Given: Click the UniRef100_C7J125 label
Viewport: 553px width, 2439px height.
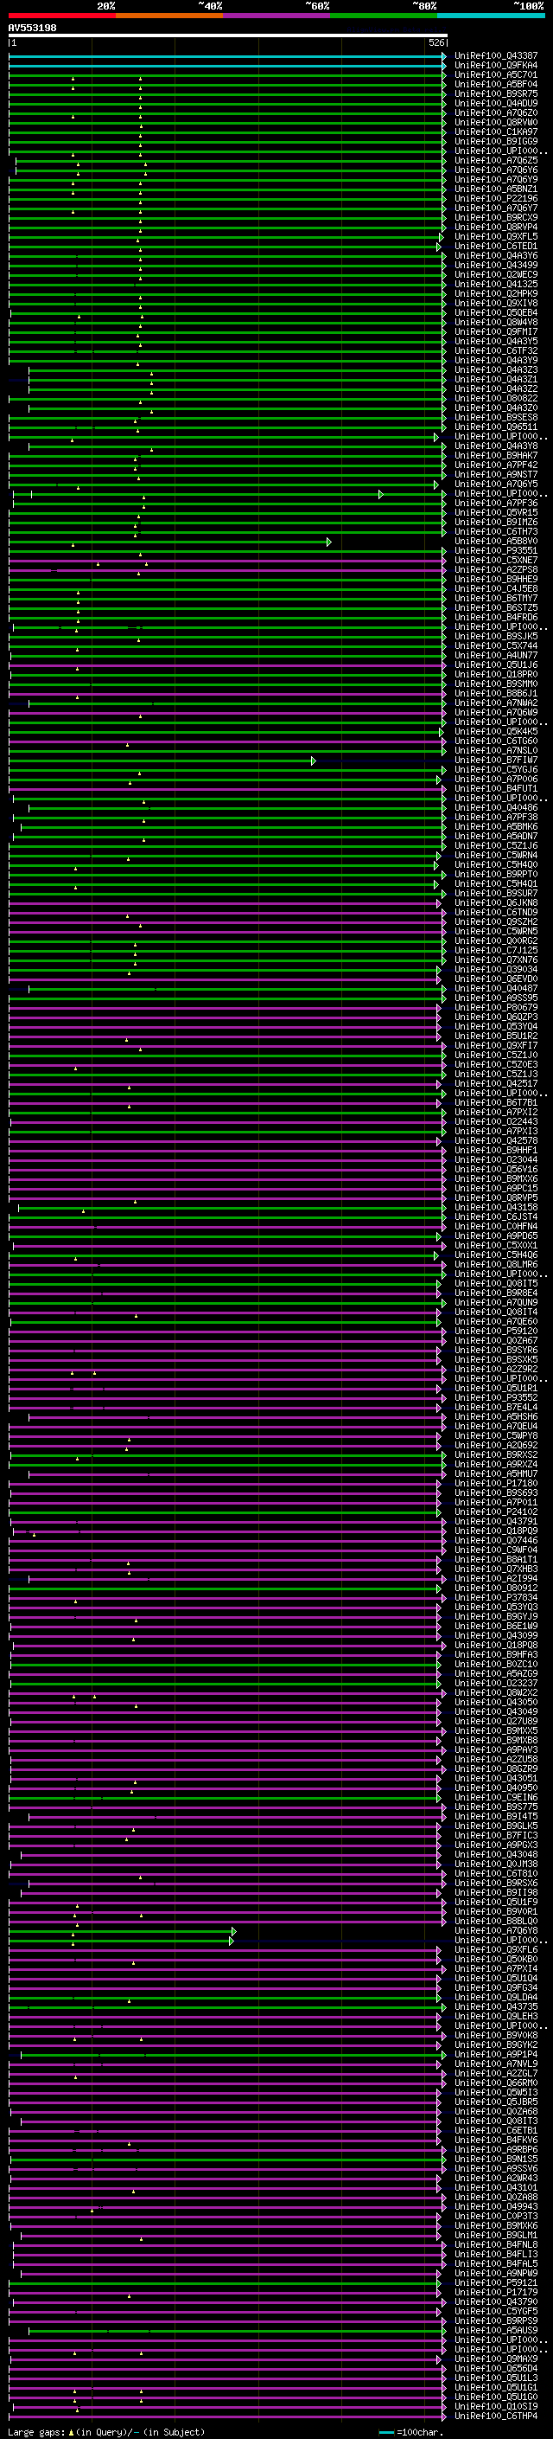Looking at the screenshot, I should coord(495,950).
